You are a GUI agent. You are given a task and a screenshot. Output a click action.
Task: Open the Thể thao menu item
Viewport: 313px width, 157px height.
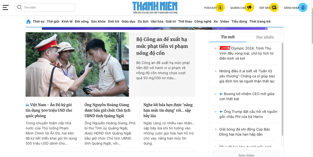point(185,21)
